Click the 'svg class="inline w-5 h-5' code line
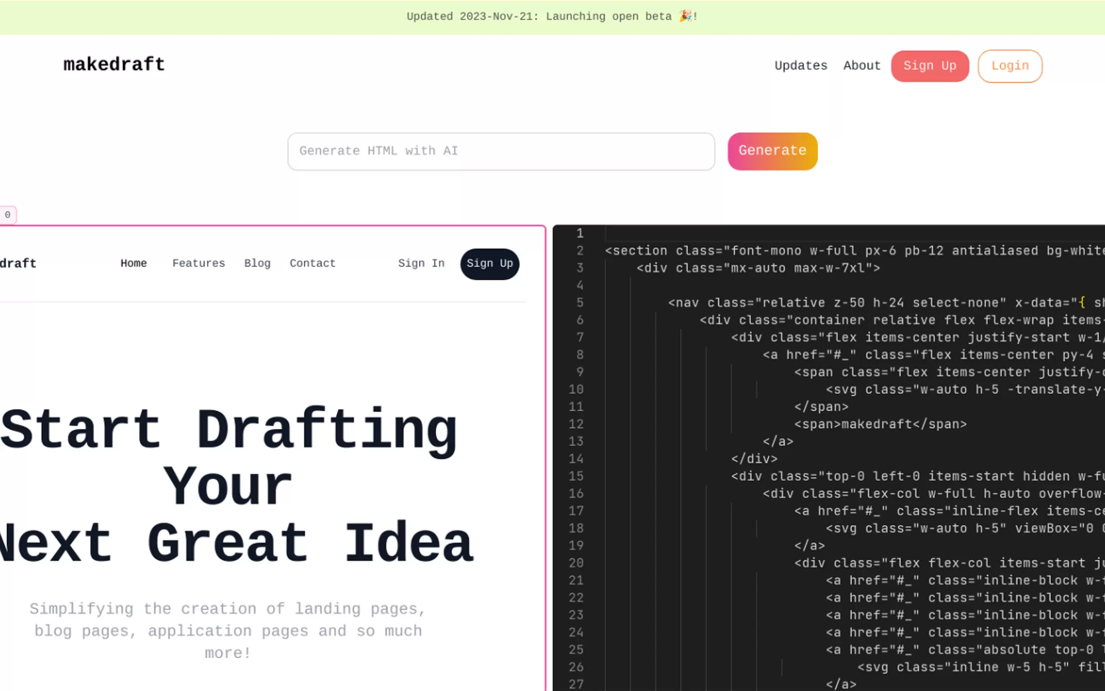 (981, 668)
